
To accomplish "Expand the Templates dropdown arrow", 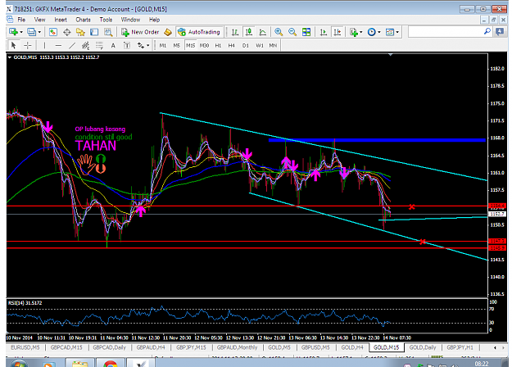I will coord(397,32).
